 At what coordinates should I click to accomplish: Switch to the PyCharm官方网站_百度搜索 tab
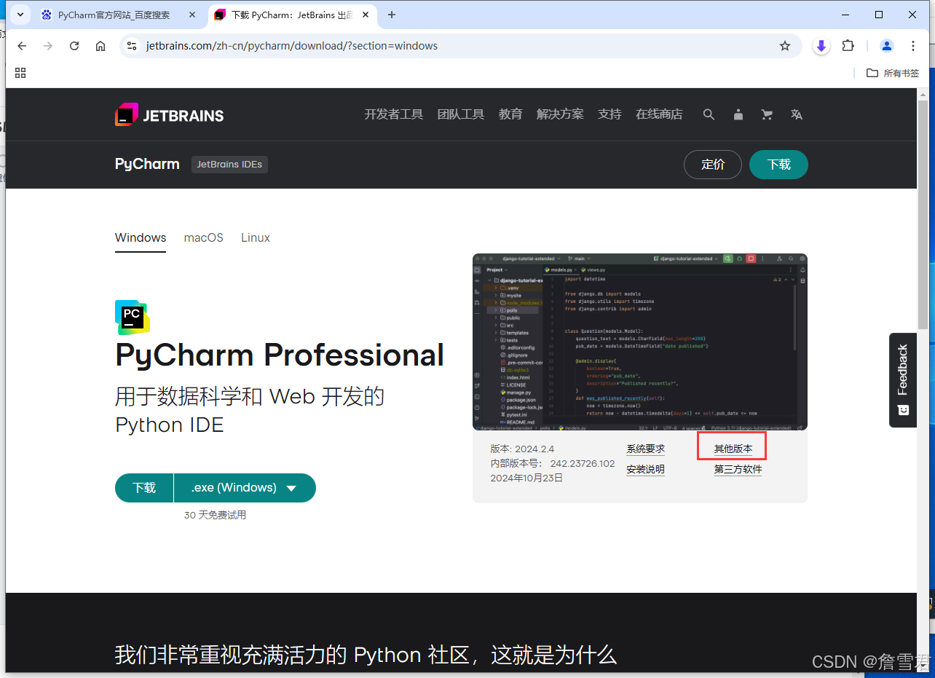pyautogui.click(x=119, y=15)
